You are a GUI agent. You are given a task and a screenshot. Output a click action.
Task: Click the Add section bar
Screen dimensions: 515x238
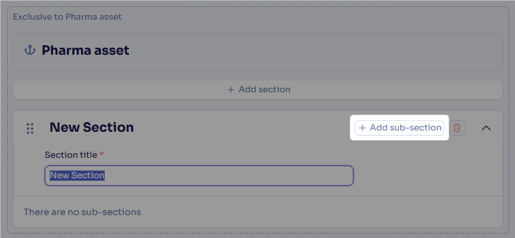tap(258, 90)
